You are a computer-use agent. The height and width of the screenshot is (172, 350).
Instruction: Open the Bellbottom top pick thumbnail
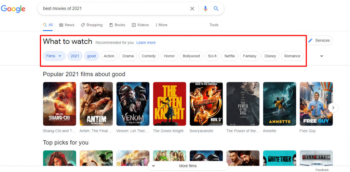[x=316, y=158]
